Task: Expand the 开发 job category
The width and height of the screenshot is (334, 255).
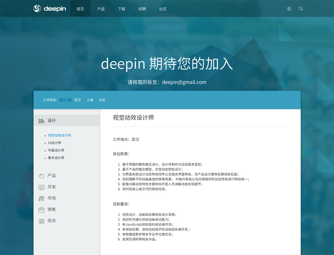Action: pyautogui.click(x=52, y=187)
